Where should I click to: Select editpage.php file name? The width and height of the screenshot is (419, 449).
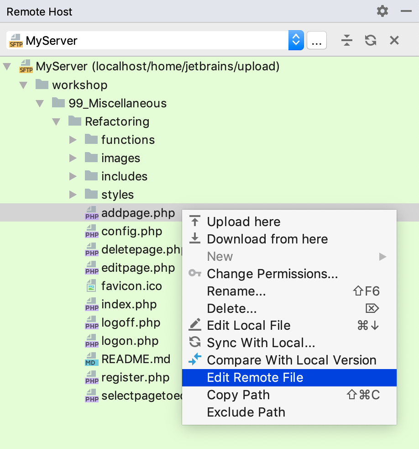138,268
